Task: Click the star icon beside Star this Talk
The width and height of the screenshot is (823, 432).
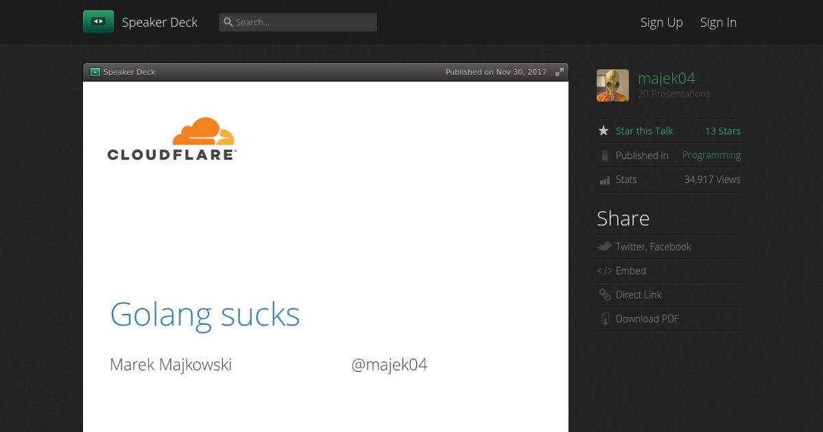Action: point(604,130)
